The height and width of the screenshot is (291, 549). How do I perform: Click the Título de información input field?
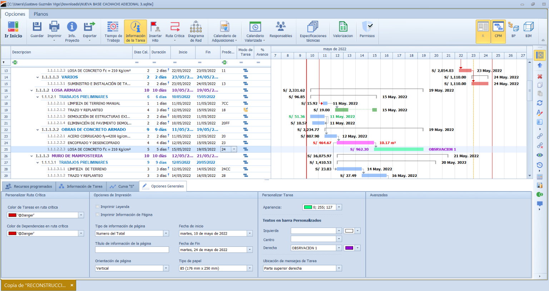coord(132,250)
